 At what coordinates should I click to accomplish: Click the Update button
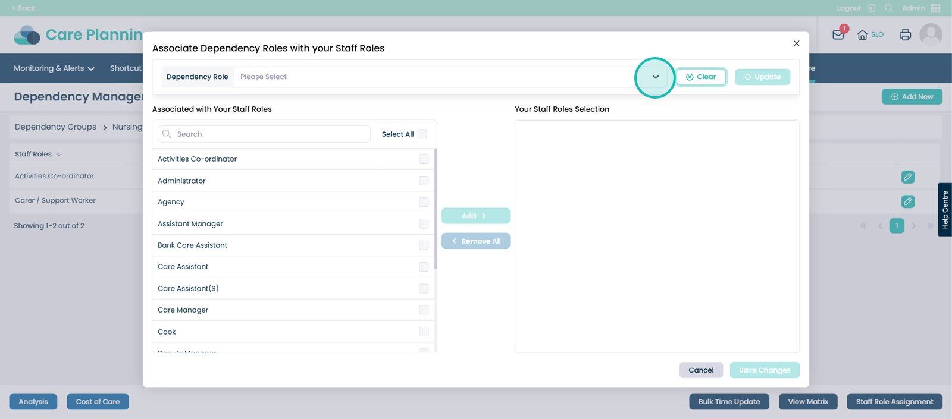762,77
